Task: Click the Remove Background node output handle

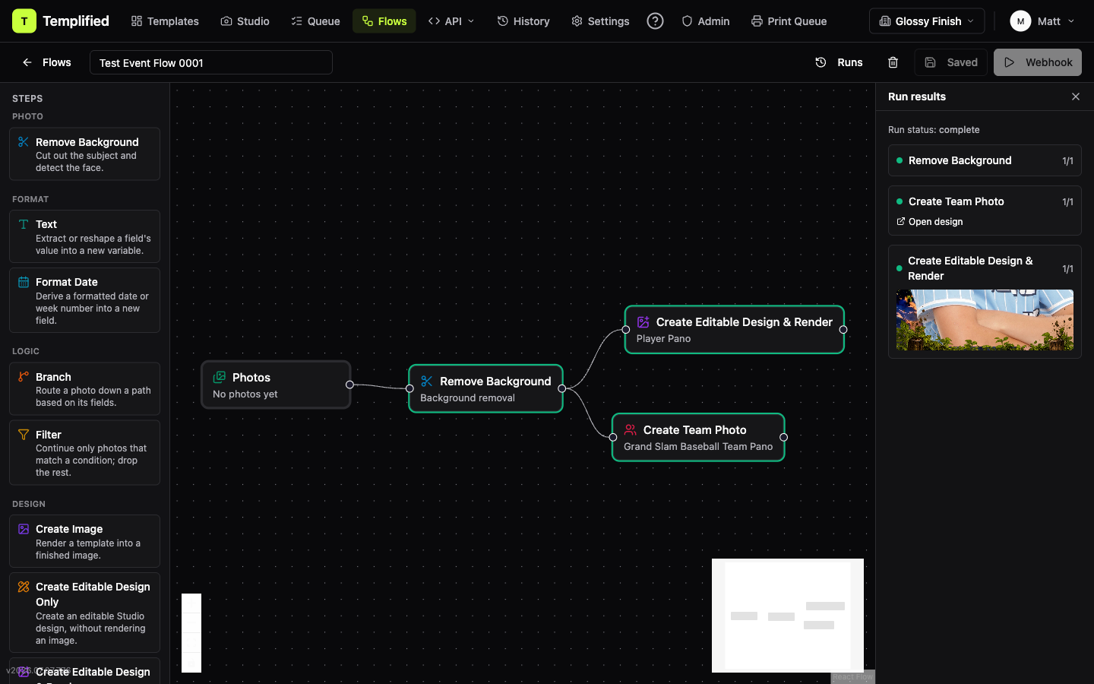Action: coord(562,388)
